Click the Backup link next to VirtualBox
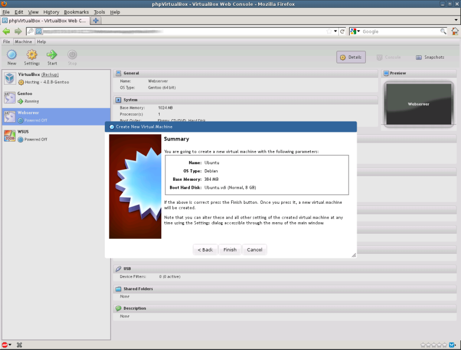 pyautogui.click(x=50, y=75)
